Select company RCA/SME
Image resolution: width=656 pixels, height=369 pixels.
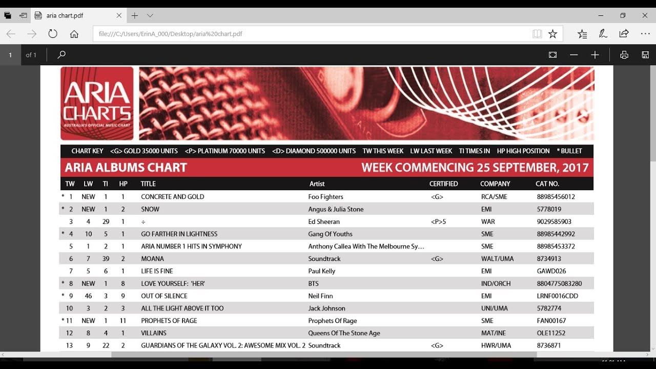point(494,197)
